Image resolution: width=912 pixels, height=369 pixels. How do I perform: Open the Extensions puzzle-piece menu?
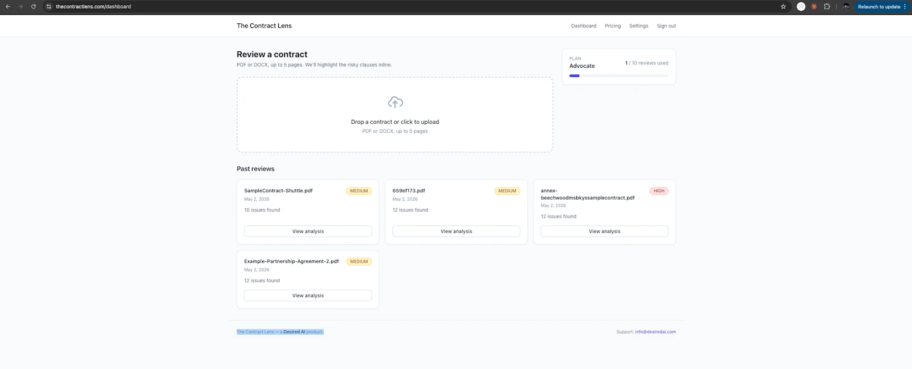pos(827,7)
